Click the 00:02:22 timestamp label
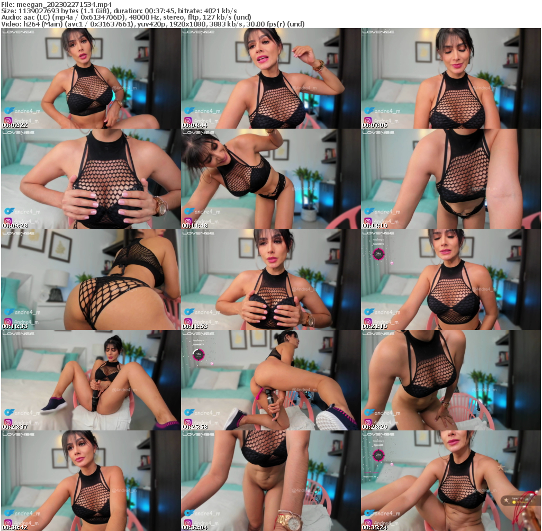542x531 pixels. (15, 125)
